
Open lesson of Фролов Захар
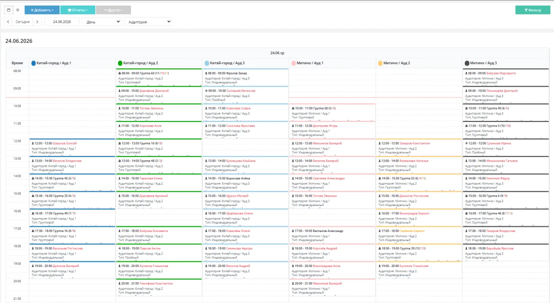[x=246, y=77]
